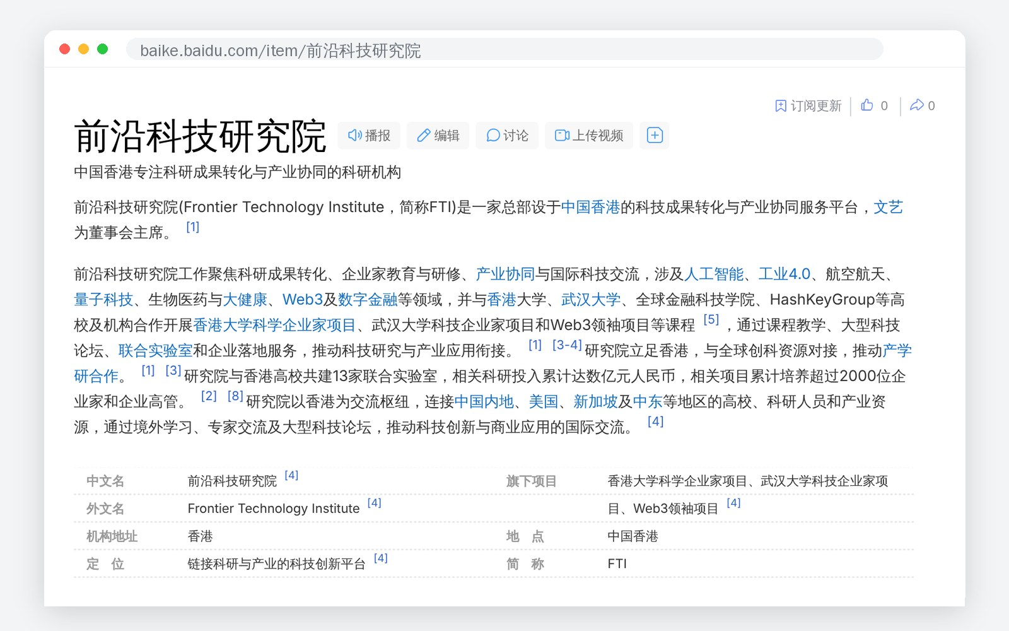The width and height of the screenshot is (1009, 631).
Task: Click the browser address bar
Action: tap(504, 49)
